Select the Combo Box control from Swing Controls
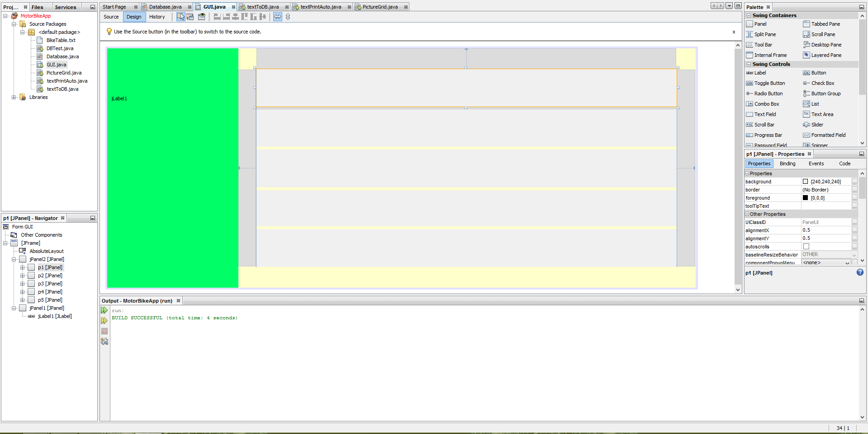Viewport: 868px width, 434px height. point(766,104)
